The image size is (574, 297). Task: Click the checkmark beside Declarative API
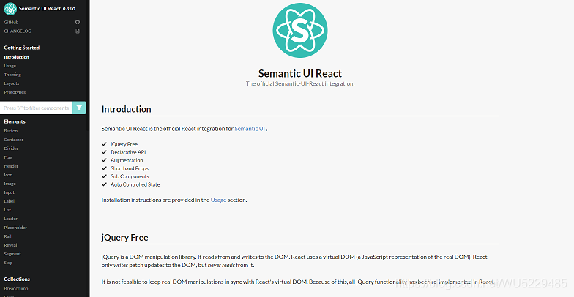point(104,152)
